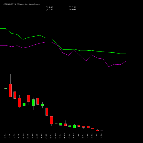
Task: Click the 16 Feb date label
Action: point(5,136)
